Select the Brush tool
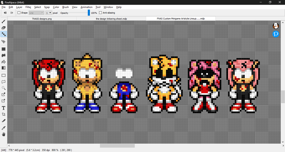 [3, 22]
